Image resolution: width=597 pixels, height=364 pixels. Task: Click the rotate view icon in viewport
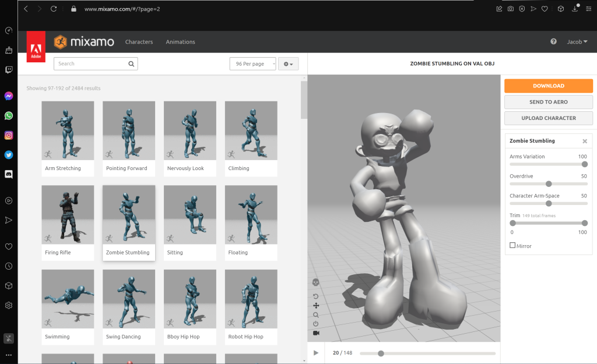click(x=316, y=296)
